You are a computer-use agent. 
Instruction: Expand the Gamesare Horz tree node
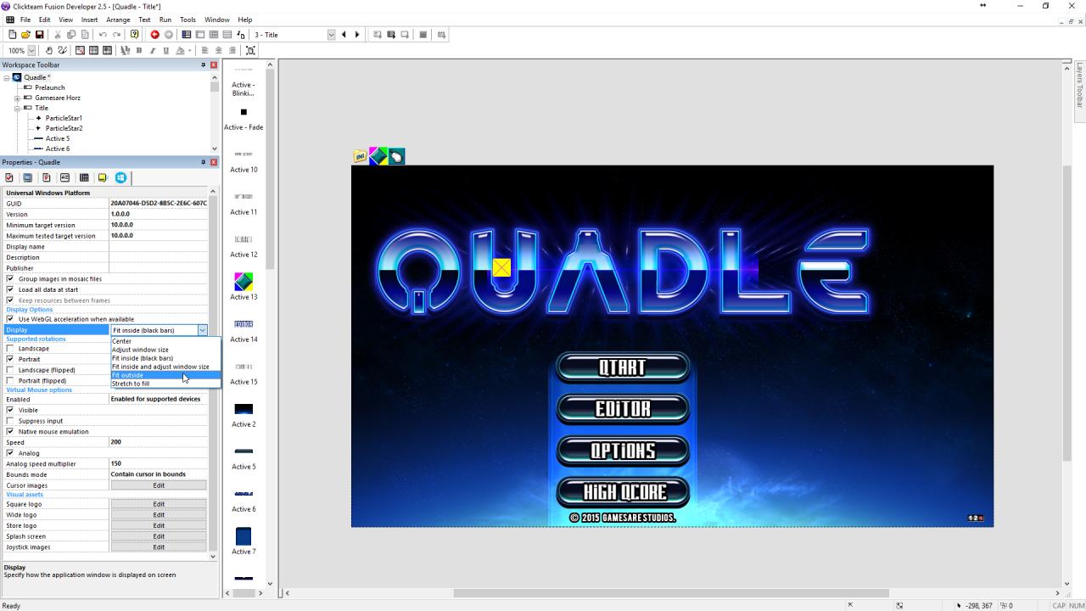point(17,98)
